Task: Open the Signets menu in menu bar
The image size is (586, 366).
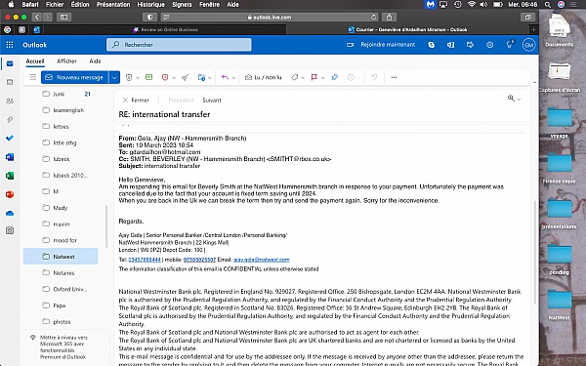Action: [x=182, y=5]
